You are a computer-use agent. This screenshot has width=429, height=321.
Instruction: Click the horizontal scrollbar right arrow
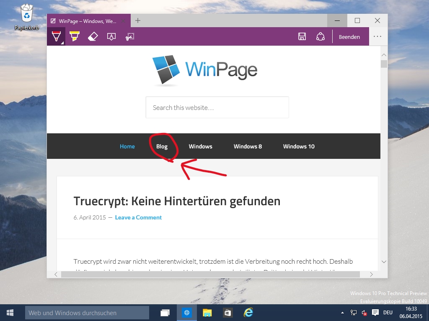(x=371, y=274)
